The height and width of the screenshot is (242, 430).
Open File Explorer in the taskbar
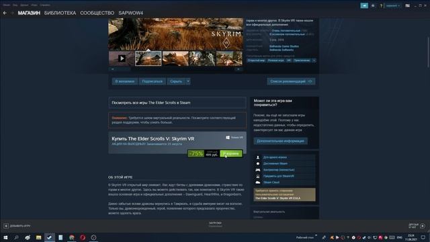pos(39,237)
